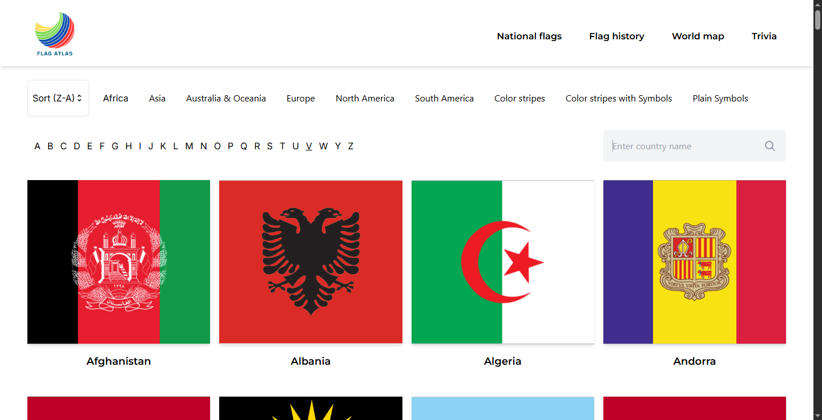
Task: Jump to letter Y countries
Action: [x=338, y=146]
